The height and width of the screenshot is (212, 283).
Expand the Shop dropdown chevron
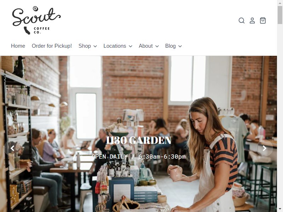click(95, 46)
